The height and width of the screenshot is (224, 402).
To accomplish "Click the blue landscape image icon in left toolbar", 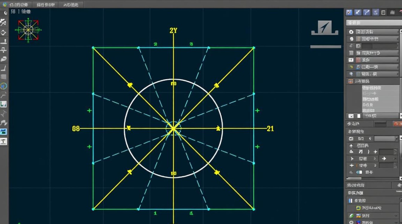I will pyautogui.click(x=4, y=132).
